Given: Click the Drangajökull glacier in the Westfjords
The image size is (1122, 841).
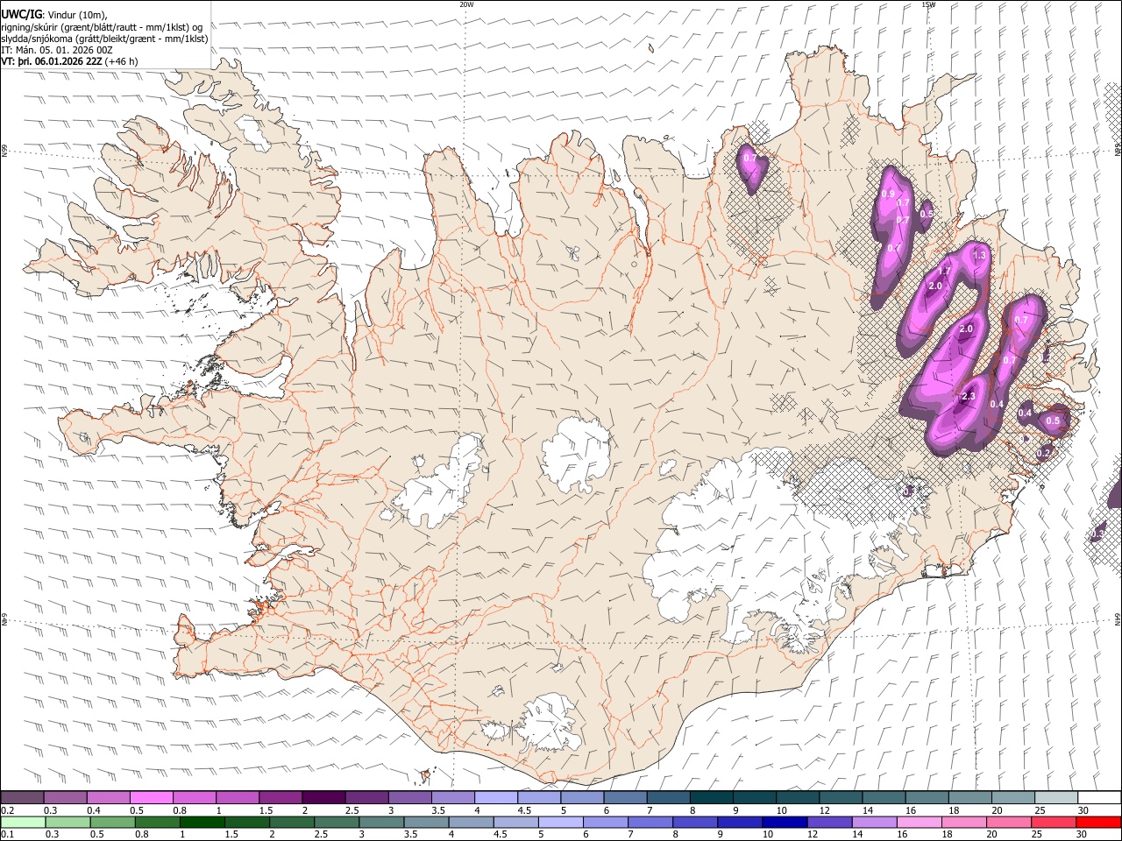Looking at the screenshot, I should tap(255, 134).
